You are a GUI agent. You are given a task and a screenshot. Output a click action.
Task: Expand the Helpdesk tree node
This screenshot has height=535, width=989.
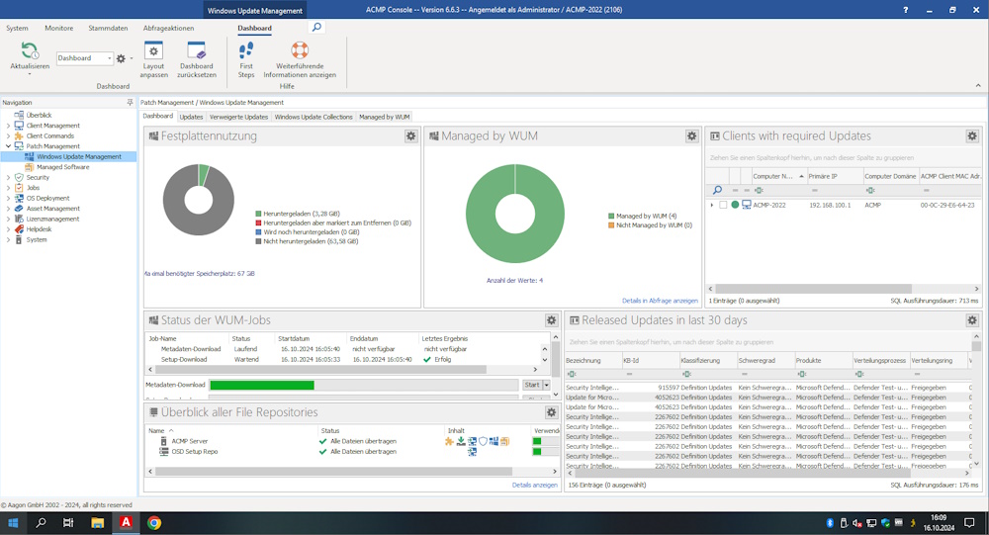pyautogui.click(x=8, y=229)
